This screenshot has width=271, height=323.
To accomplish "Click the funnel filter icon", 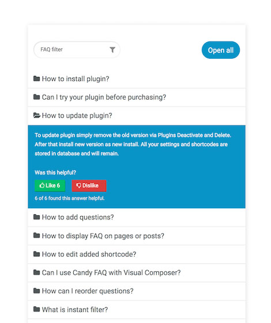I will 112,50.
